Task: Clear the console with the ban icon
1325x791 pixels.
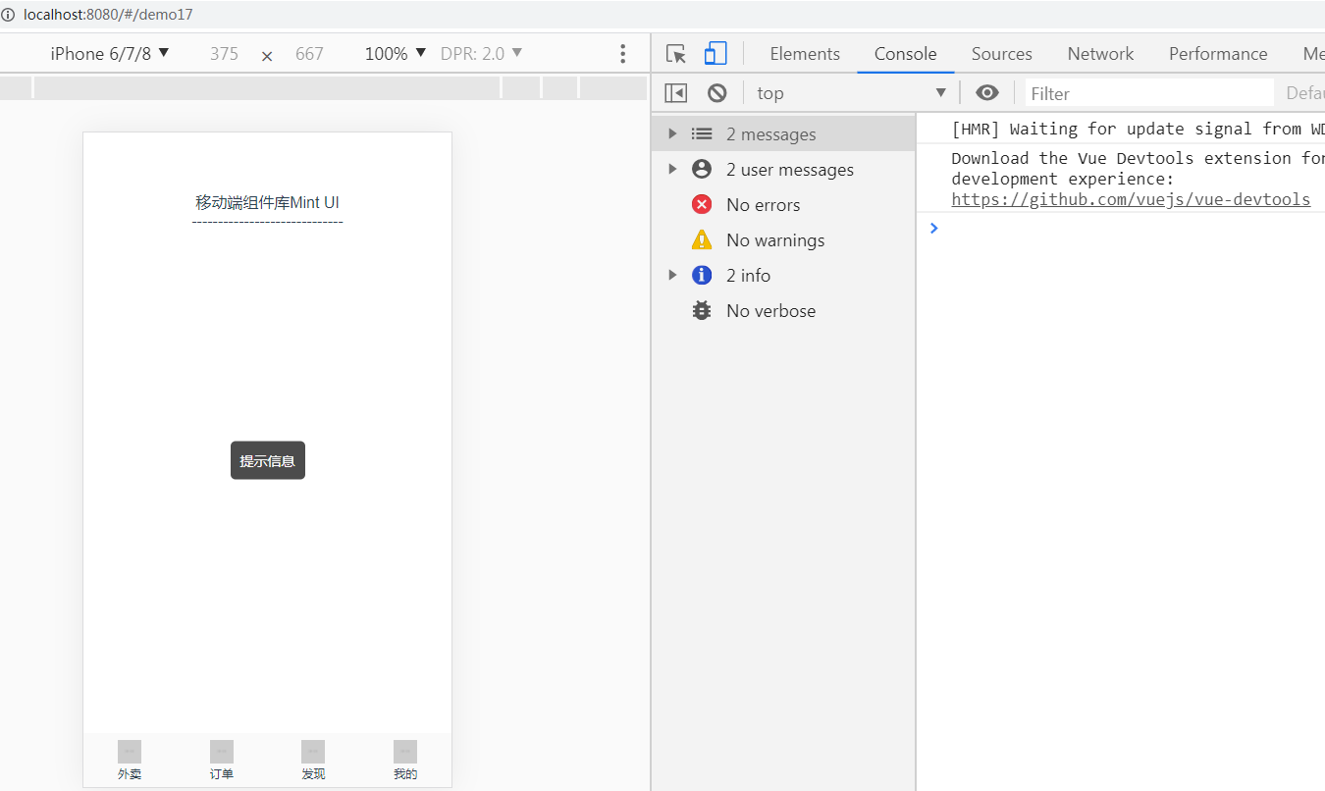Action: [717, 93]
